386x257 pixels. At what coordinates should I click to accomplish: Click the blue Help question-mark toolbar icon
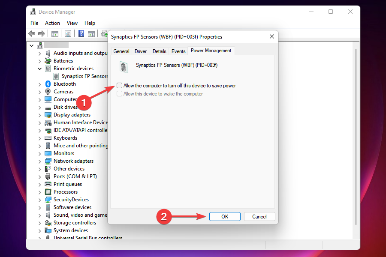point(81,33)
